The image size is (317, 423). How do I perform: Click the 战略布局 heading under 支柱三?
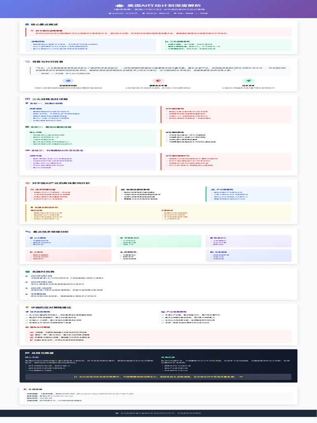[x=35, y=156]
